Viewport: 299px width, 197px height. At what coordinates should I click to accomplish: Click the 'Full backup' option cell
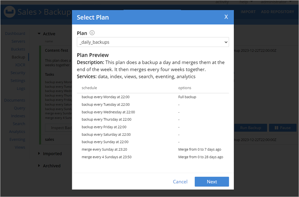click(x=187, y=97)
